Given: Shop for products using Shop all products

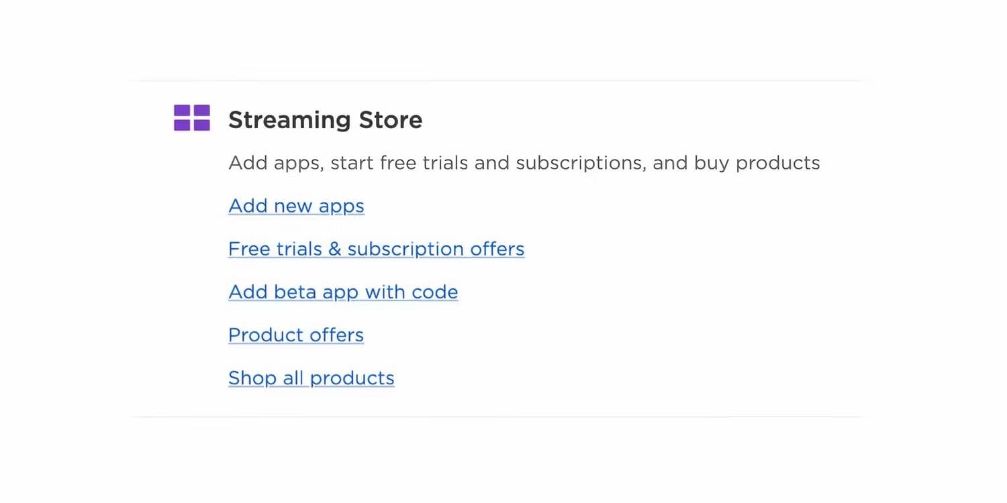Looking at the screenshot, I should [311, 378].
